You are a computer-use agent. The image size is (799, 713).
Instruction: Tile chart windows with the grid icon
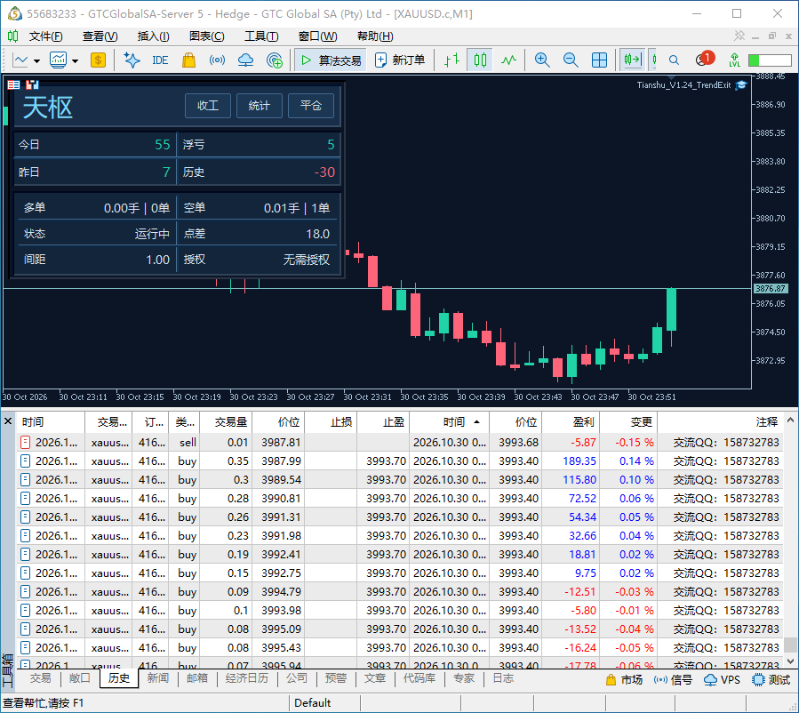coord(599,60)
